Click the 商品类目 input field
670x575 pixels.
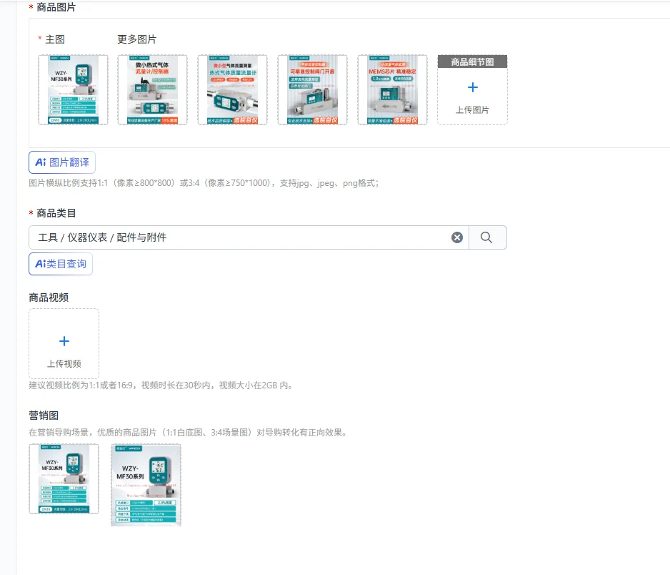(249, 237)
